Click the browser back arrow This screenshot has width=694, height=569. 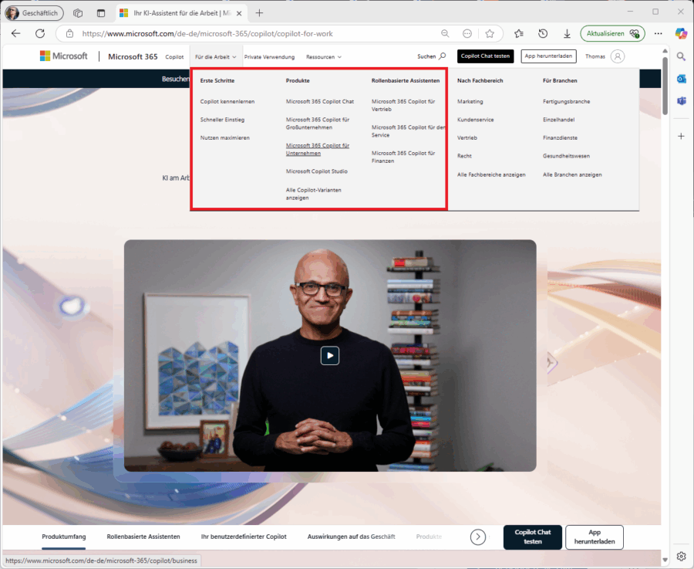click(16, 34)
